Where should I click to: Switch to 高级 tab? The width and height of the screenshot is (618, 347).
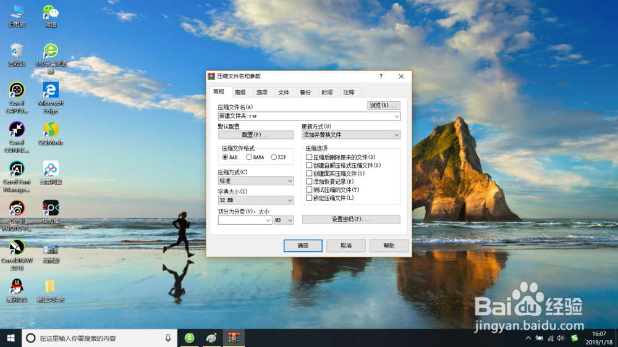240,93
